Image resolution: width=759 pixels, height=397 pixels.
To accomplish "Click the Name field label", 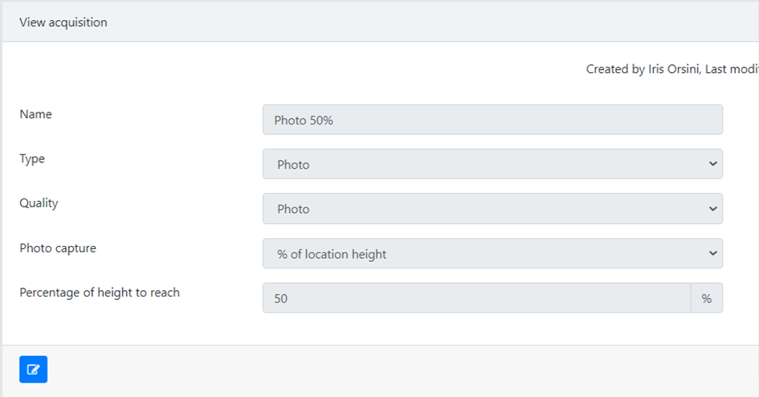I will [x=36, y=114].
